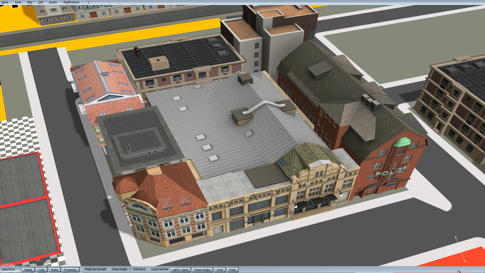Click the Paste button
Viewport: 485px width, 273px height.
click(54, 270)
